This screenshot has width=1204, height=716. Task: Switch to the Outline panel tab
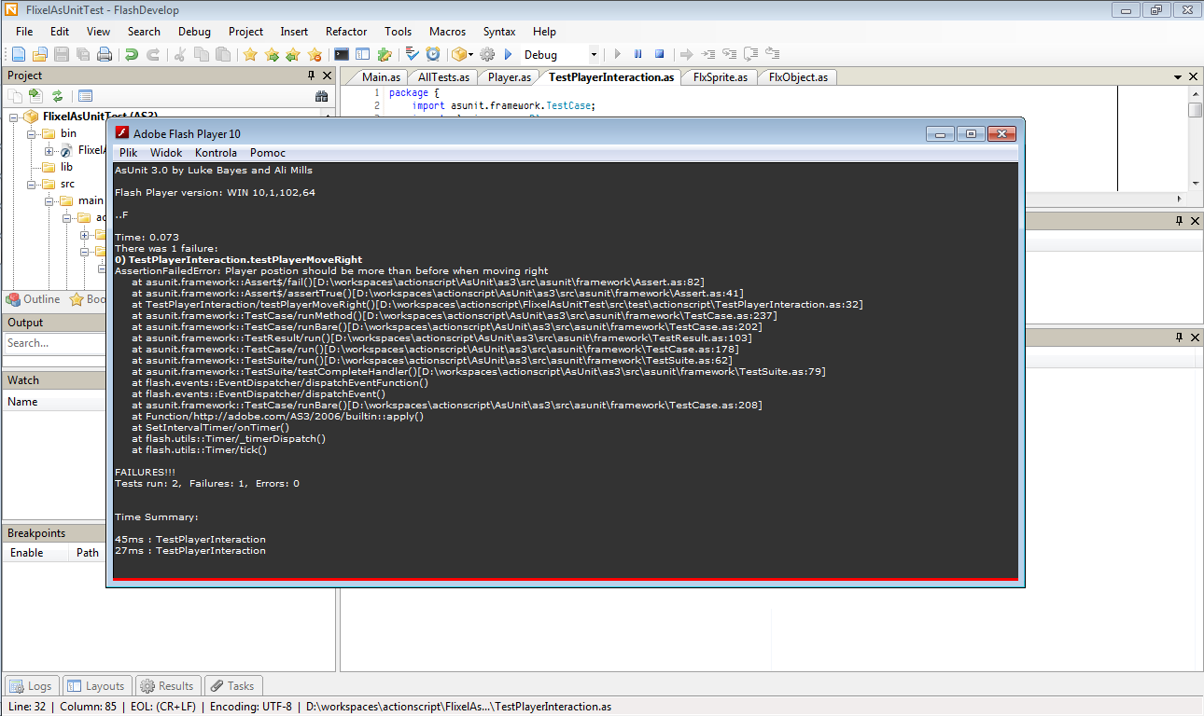coord(34,299)
